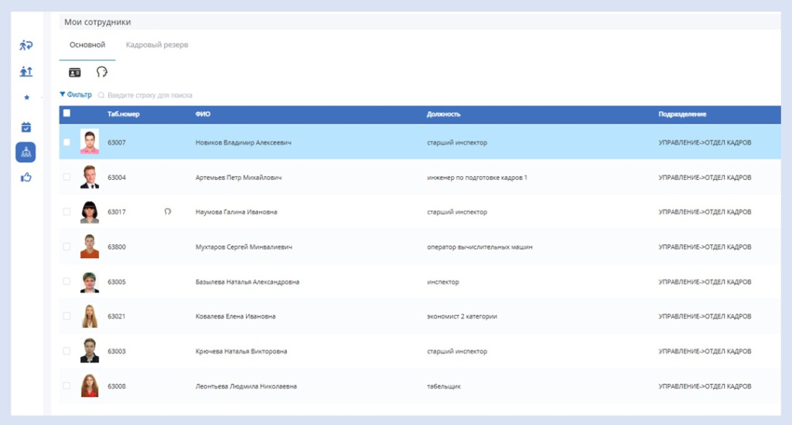This screenshot has width=792, height=425.
Task: Check the box for employee 63004
Action: pyautogui.click(x=67, y=178)
